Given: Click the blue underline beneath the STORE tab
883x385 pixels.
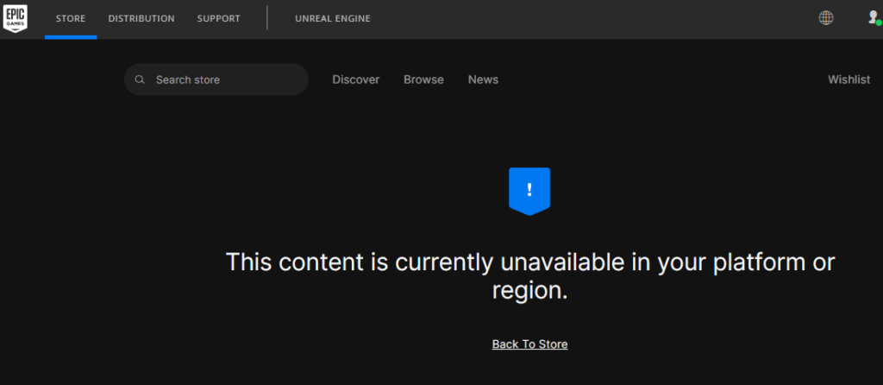Looking at the screenshot, I should [x=71, y=37].
